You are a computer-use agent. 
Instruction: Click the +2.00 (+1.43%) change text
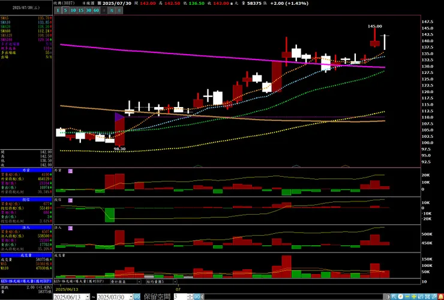289,4
